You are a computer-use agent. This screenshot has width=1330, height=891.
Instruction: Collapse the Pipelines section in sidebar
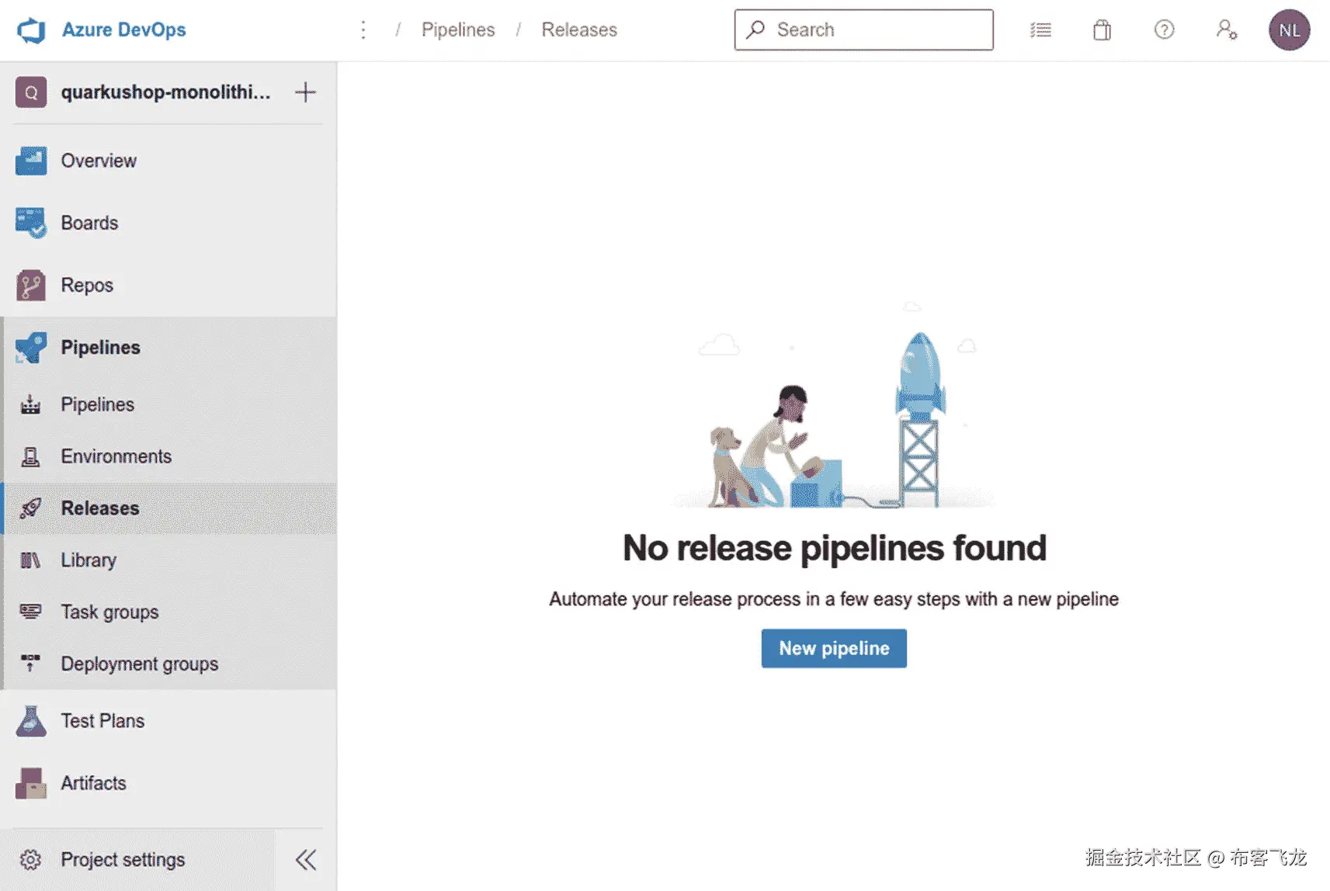(101, 347)
